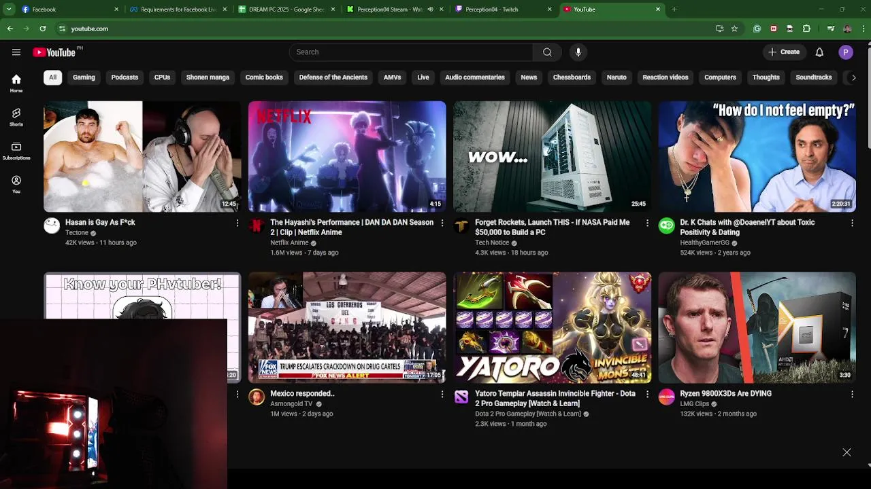871x489 pixels.
Task: Switch to Requirements for Facebook Live tab
Action: pos(178,10)
